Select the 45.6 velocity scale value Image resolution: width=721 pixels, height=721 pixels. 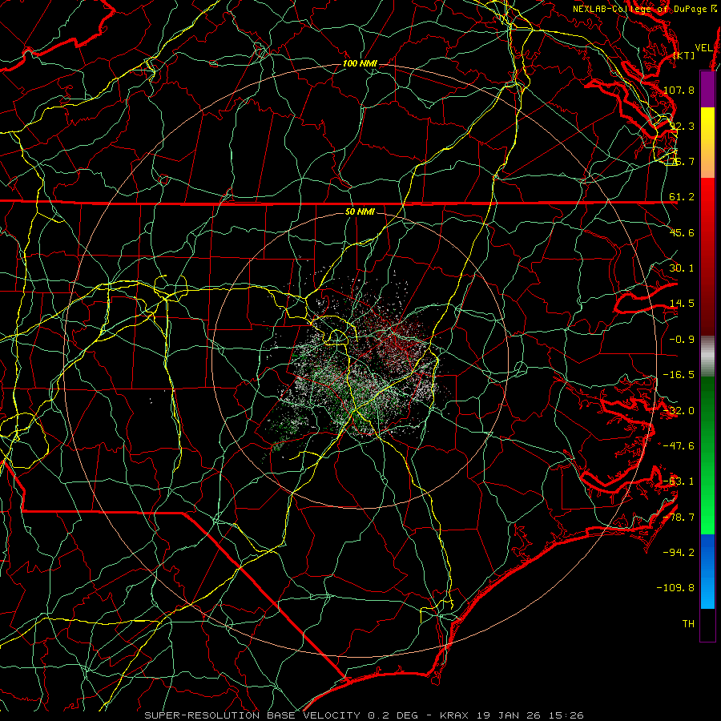click(682, 232)
